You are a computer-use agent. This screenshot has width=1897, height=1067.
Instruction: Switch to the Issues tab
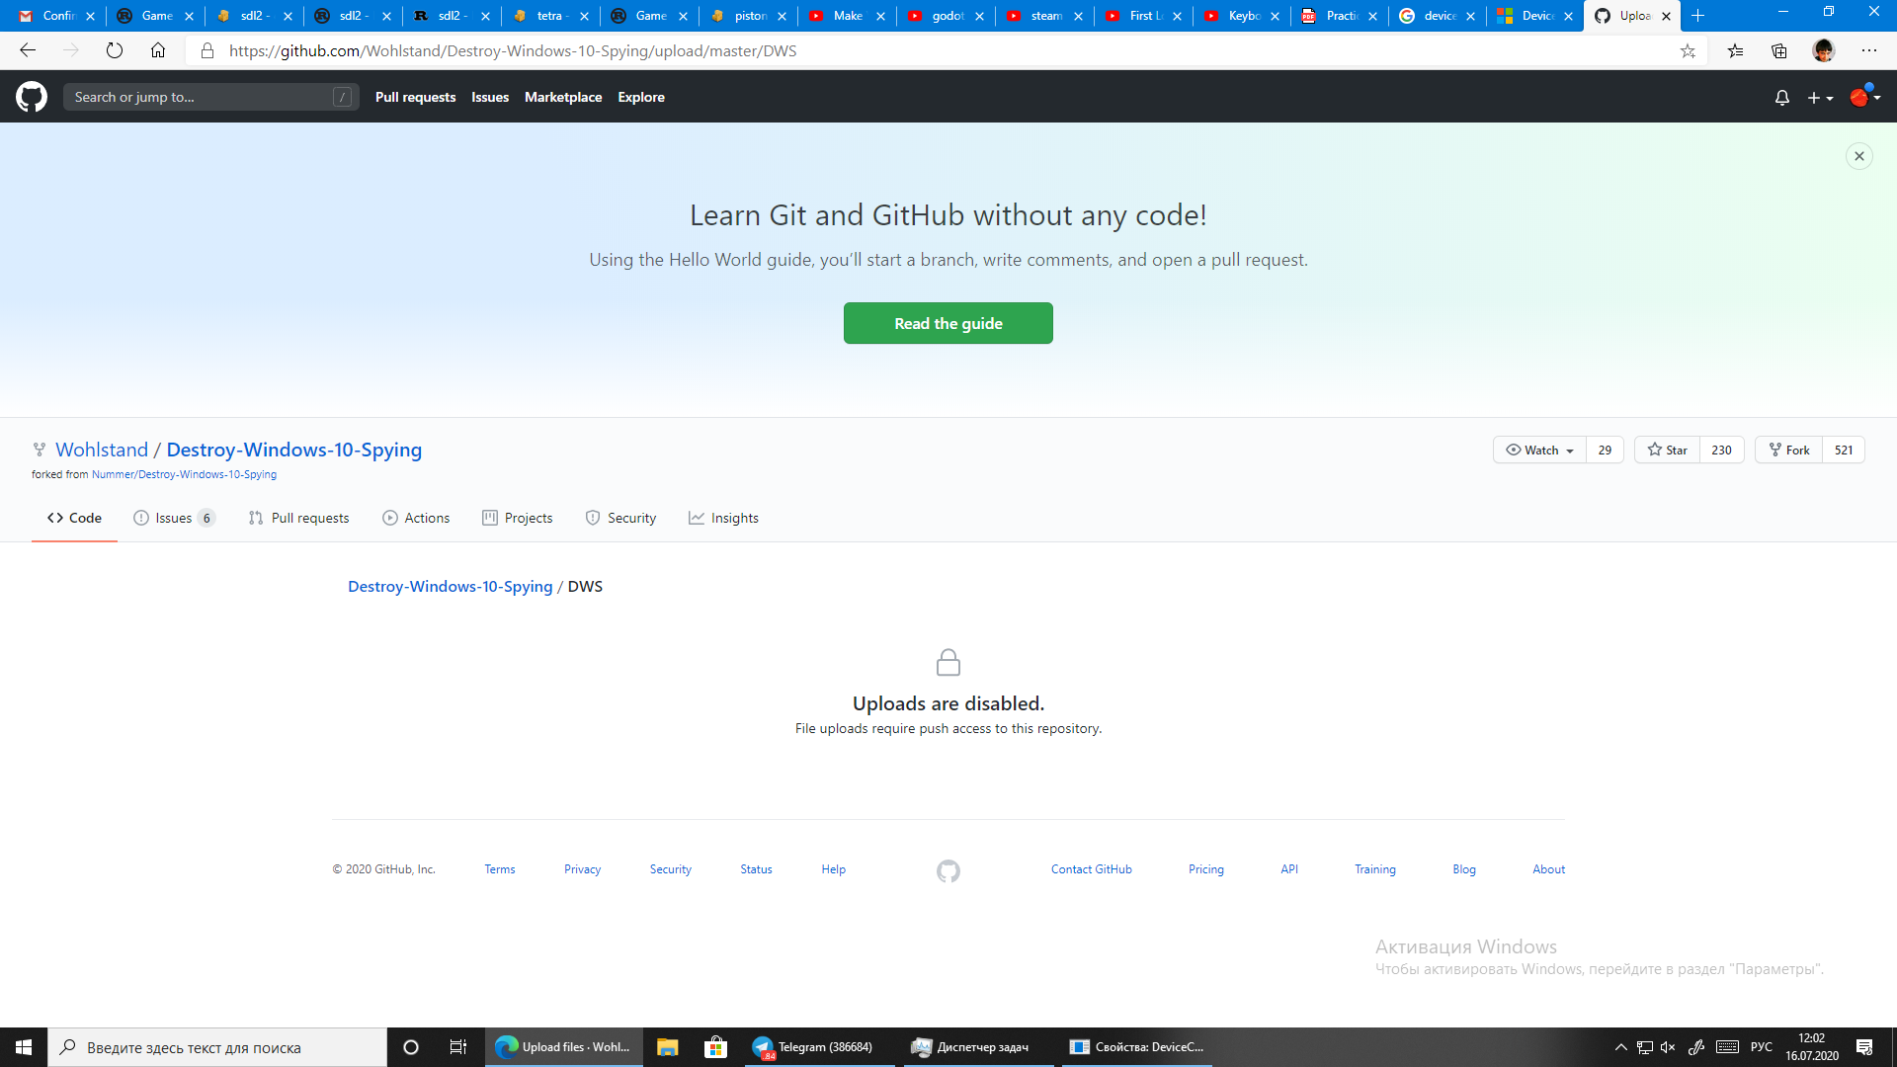[174, 518]
